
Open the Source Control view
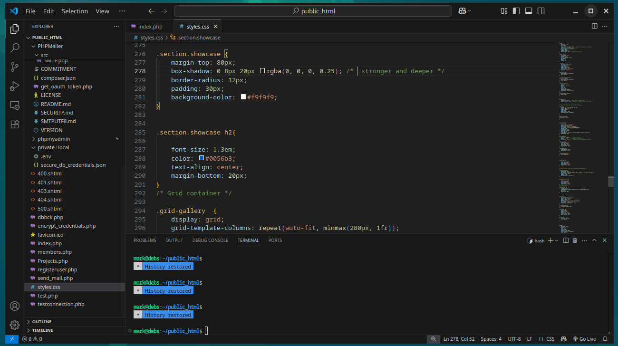pos(15,67)
